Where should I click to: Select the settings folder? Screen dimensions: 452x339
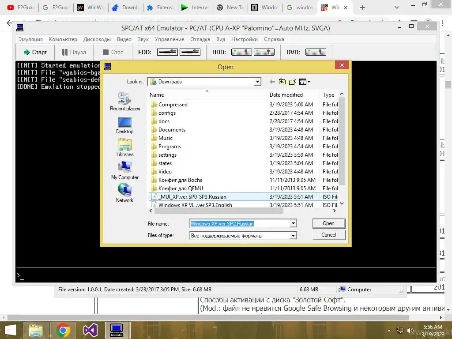(x=167, y=155)
